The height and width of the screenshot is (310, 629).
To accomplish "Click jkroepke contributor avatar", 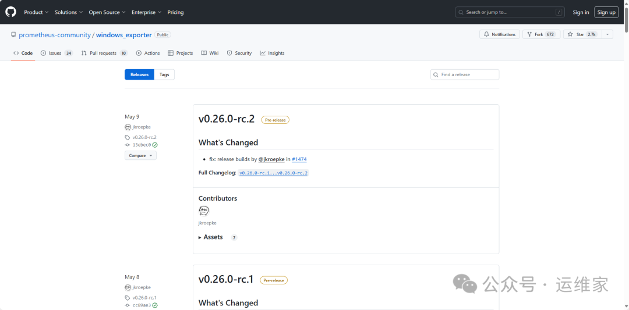I will click(x=204, y=211).
